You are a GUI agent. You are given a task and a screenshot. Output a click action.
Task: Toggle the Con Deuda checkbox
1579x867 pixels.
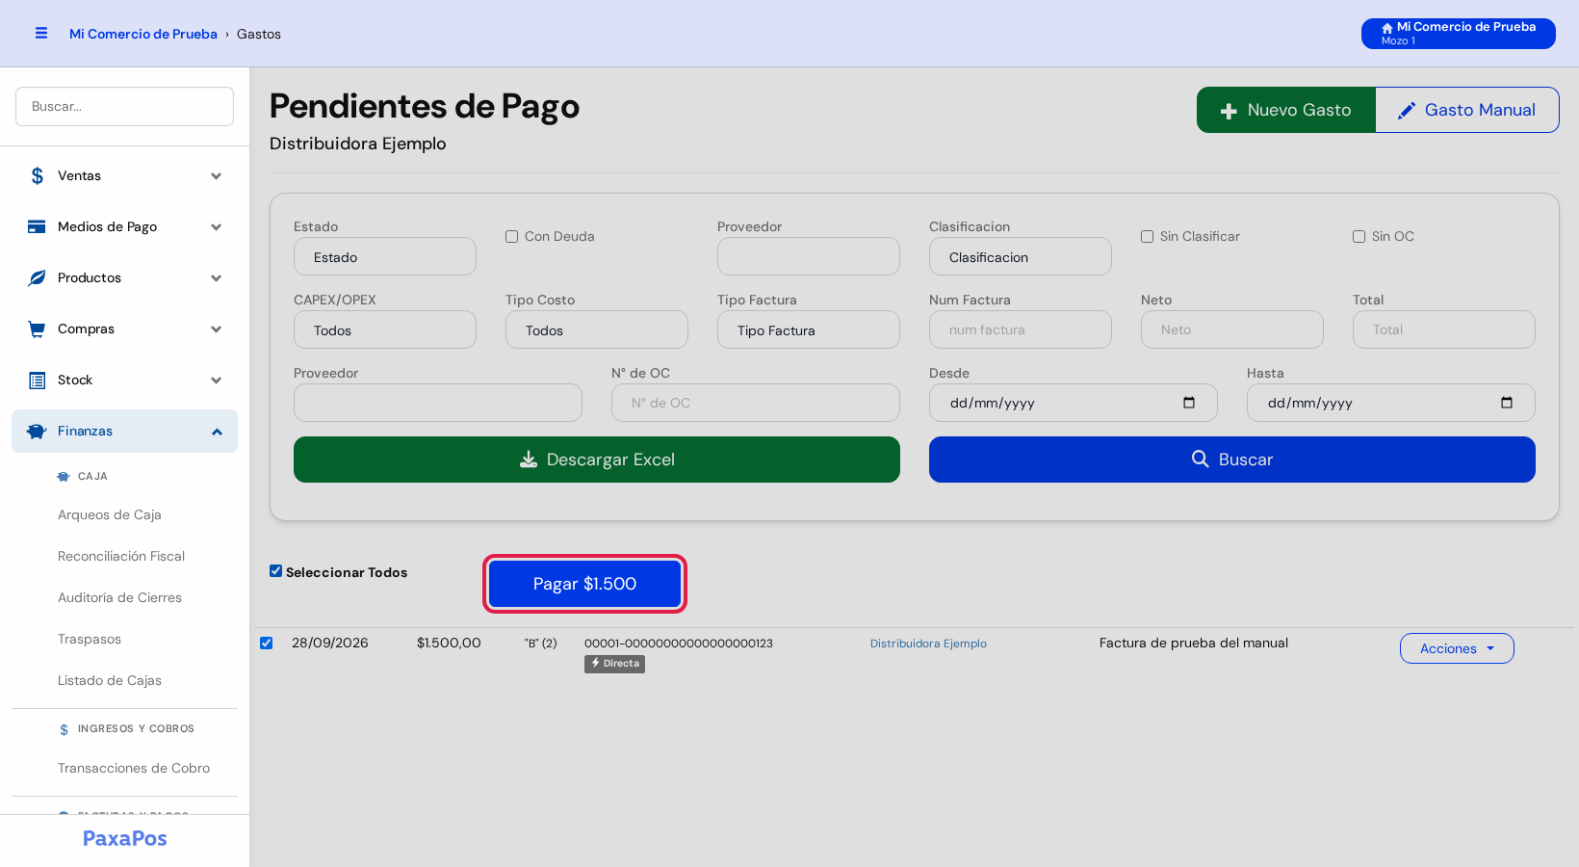click(512, 236)
